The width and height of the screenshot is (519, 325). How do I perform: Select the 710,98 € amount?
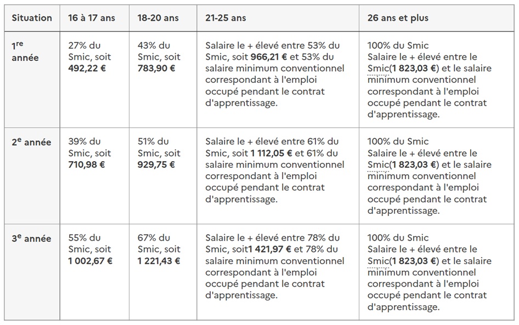[x=86, y=164]
